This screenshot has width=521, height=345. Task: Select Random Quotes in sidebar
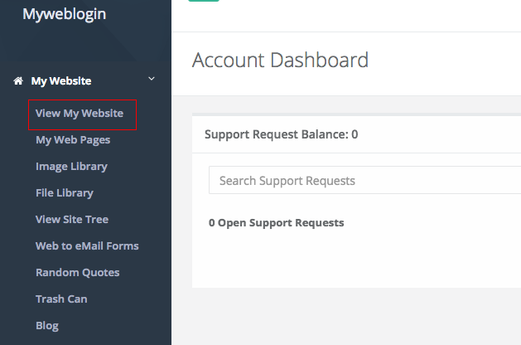tap(77, 273)
